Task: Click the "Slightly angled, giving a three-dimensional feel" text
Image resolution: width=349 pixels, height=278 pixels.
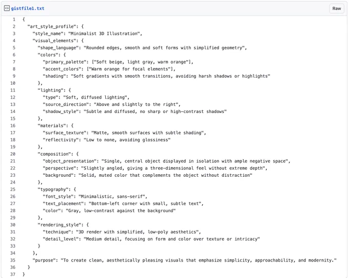Action: click(145, 169)
